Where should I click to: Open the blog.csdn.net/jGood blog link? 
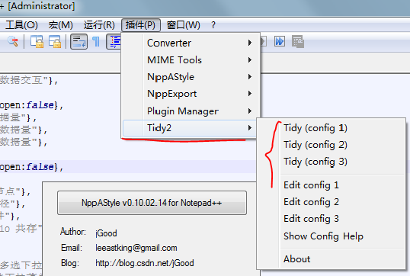point(145,263)
